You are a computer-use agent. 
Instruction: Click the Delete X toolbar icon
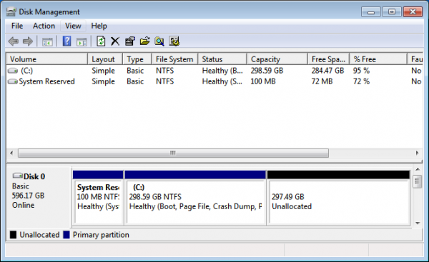tap(115, 41)
